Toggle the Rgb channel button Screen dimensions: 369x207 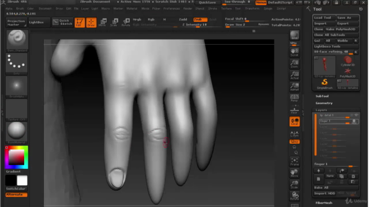point(151,20)
